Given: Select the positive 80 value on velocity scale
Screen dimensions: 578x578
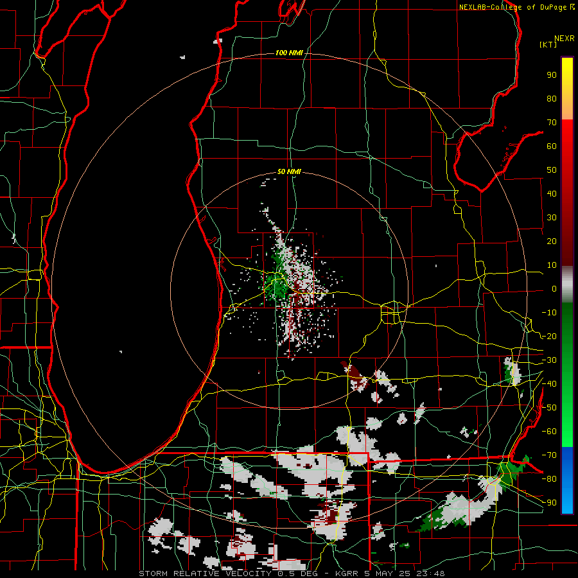Looking at the screenshot, I should pos(552,99).
